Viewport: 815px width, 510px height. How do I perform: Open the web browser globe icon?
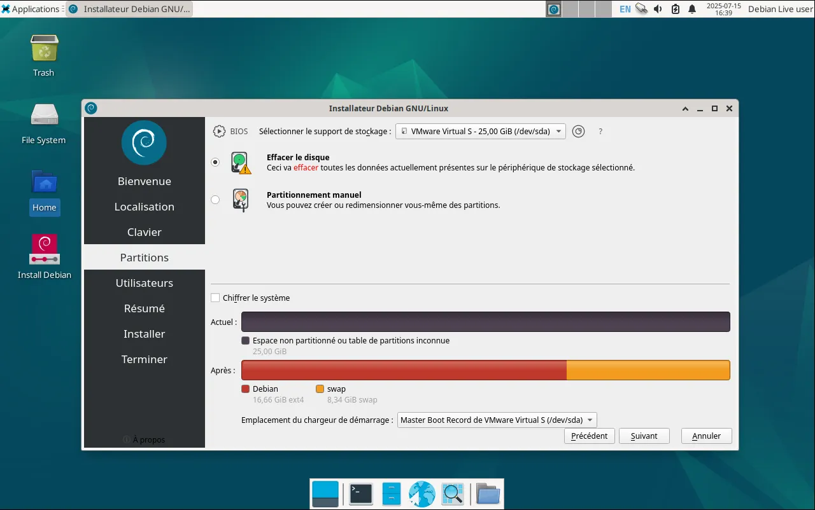[422, 493]
